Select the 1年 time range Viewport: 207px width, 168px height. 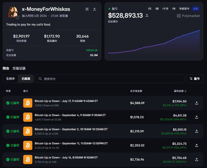pos(174,9)
